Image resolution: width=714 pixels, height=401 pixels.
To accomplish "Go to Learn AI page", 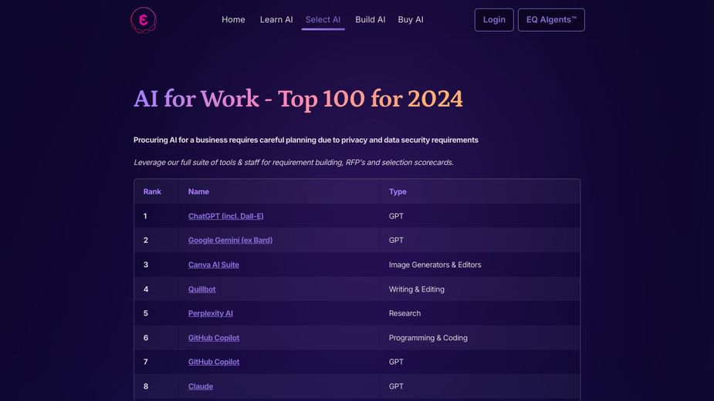I will [276, 20].
